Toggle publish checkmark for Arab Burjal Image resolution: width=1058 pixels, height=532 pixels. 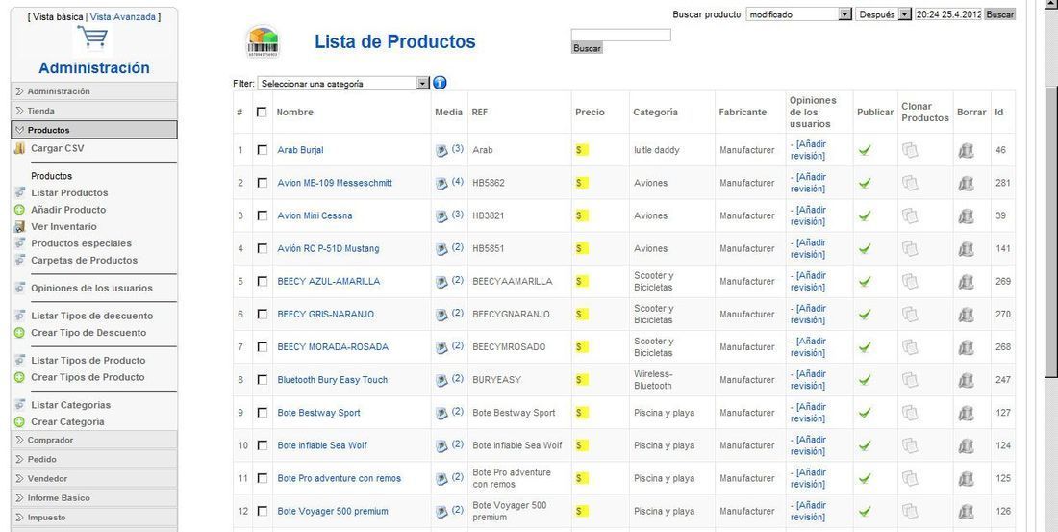(x=865, y=150)
